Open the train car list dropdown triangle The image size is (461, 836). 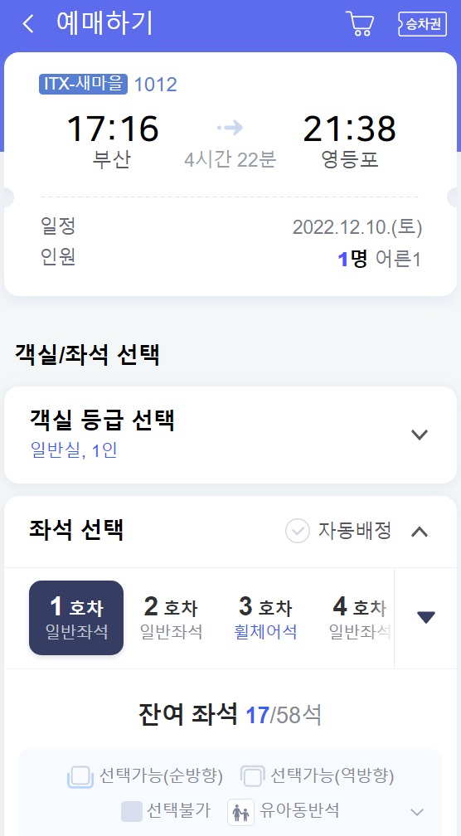pyautogui.click(x=426, y=617)
